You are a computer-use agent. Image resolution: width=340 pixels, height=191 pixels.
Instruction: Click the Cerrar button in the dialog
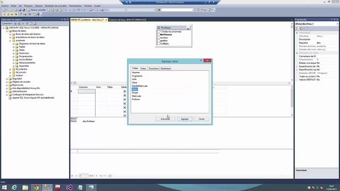pos(201,119)
